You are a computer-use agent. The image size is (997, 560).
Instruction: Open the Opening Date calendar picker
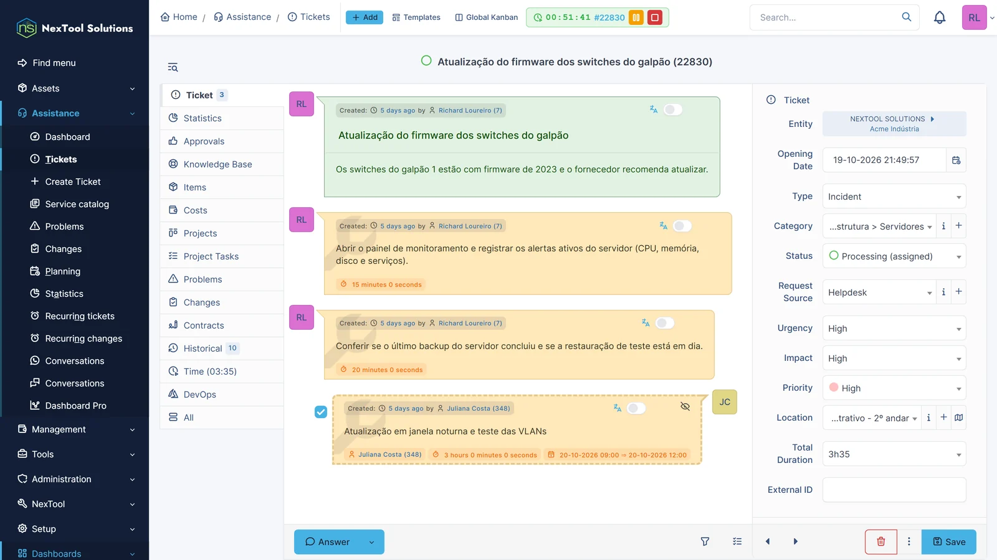[x=956, y=160]
